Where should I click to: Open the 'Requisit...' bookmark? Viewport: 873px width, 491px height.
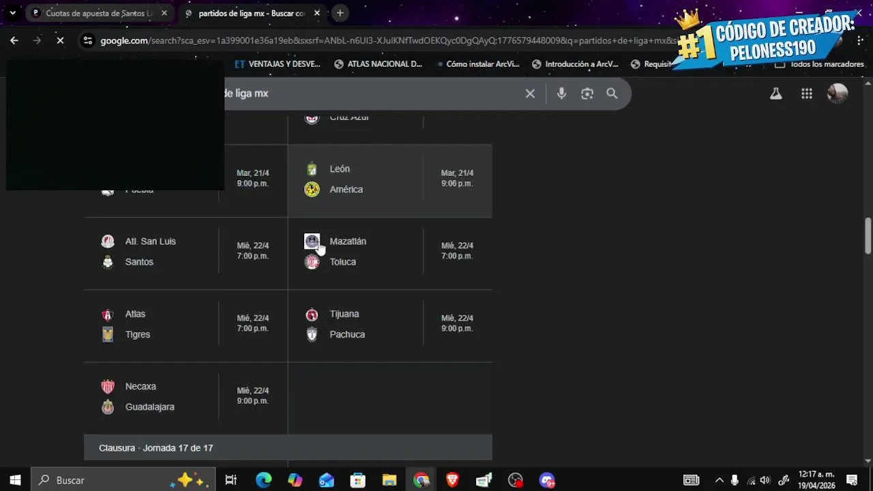pos(651,64)
